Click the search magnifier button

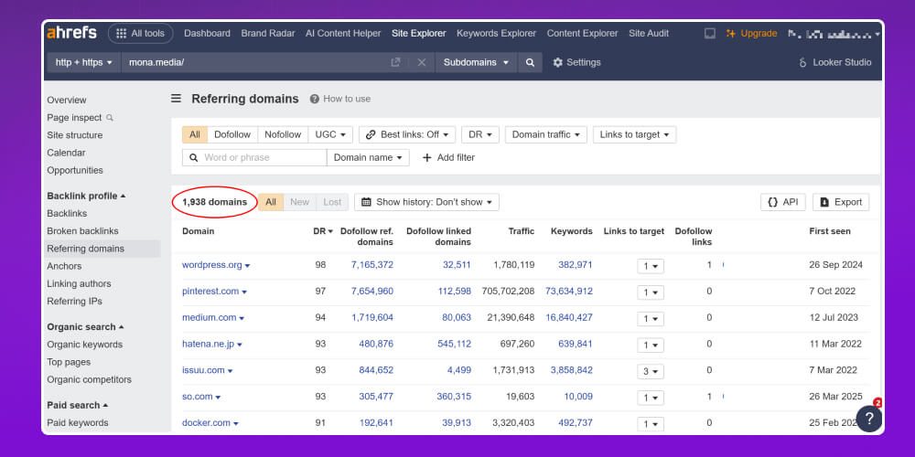point(530,62)
